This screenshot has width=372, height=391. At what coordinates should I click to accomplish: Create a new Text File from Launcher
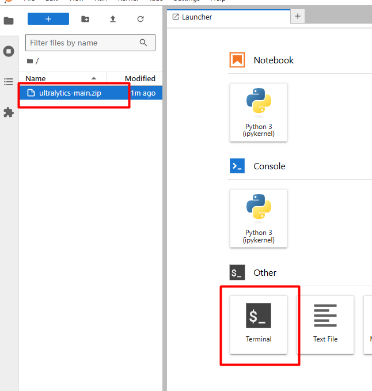(325, 325)
